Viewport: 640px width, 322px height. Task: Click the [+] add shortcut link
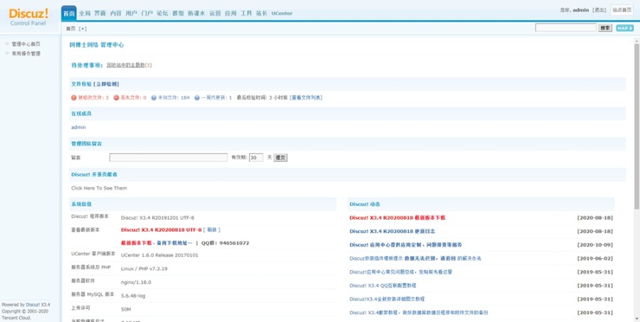pyautogui.click(x=83, y=28)
